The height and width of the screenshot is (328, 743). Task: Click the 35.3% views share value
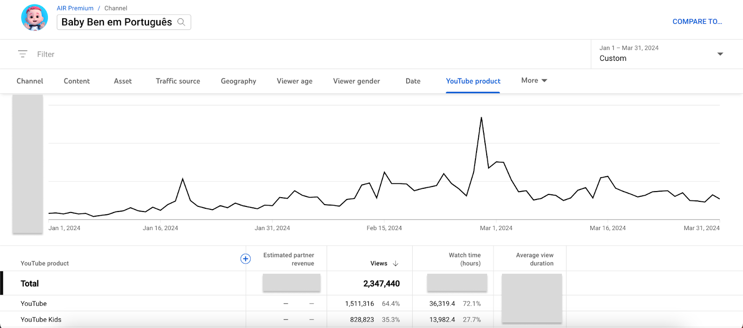tap(391, 320)
